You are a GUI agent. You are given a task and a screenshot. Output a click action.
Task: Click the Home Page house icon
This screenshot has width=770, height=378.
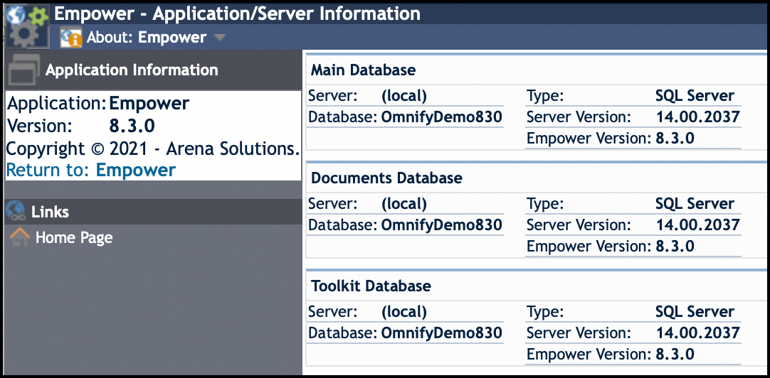click(x=19, y=237)
